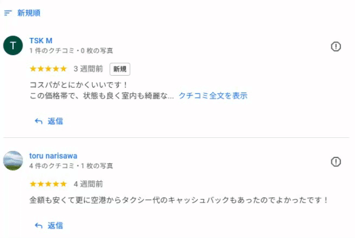Click toru narisawa's landscape profile photo
This screenshot has height=238, width=355.
coord(13,160)
